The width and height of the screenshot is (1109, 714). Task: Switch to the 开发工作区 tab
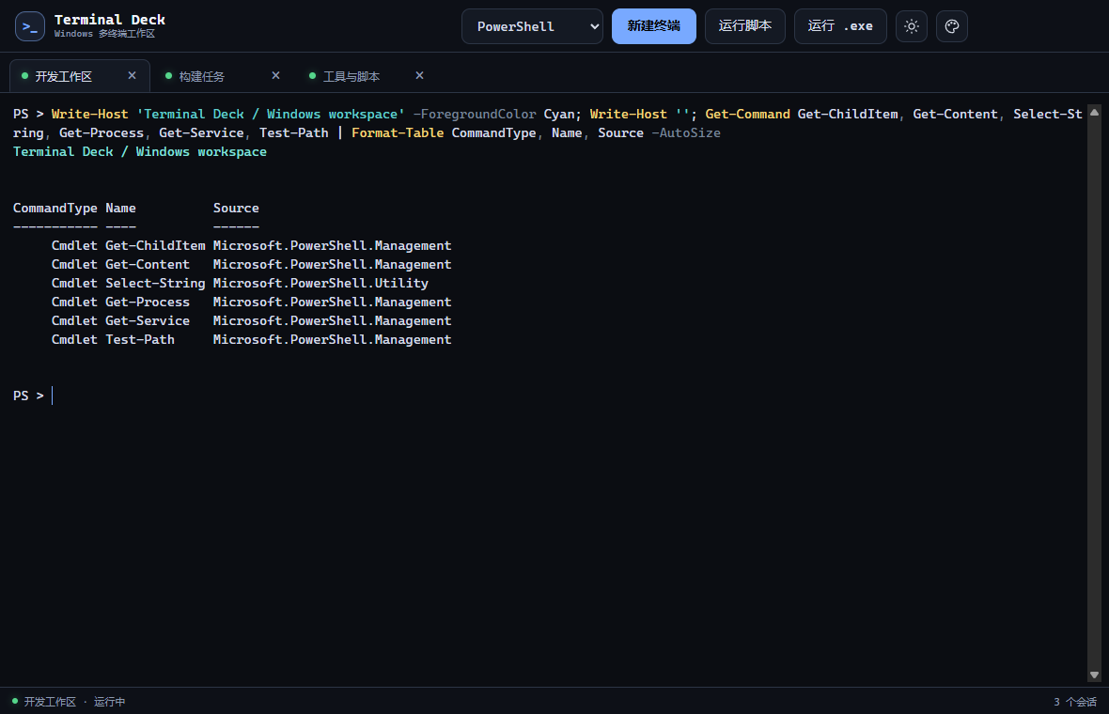(x=79, y=76)
